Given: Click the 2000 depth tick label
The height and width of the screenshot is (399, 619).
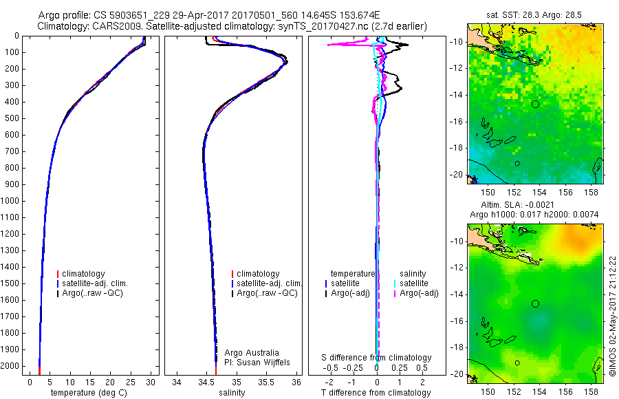Looking at the screenshot, I should 10,366.
